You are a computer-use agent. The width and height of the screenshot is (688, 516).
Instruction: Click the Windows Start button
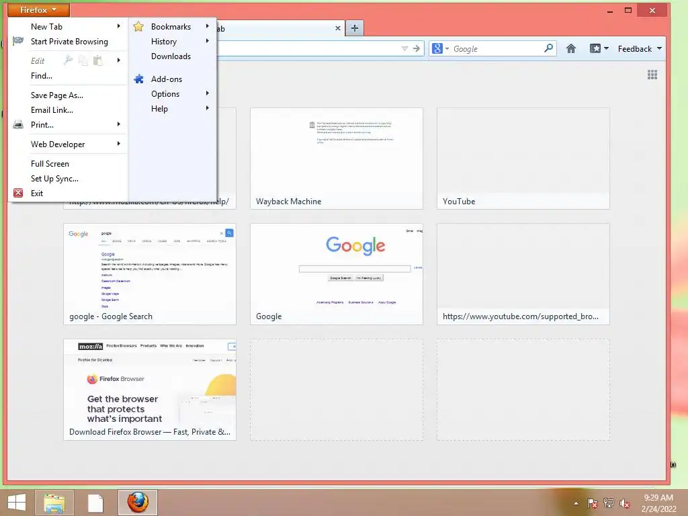(x=17, y=503)
